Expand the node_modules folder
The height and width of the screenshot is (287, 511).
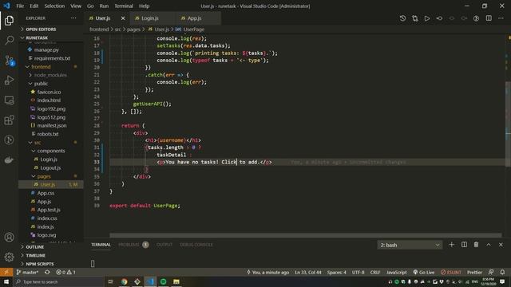50,75
